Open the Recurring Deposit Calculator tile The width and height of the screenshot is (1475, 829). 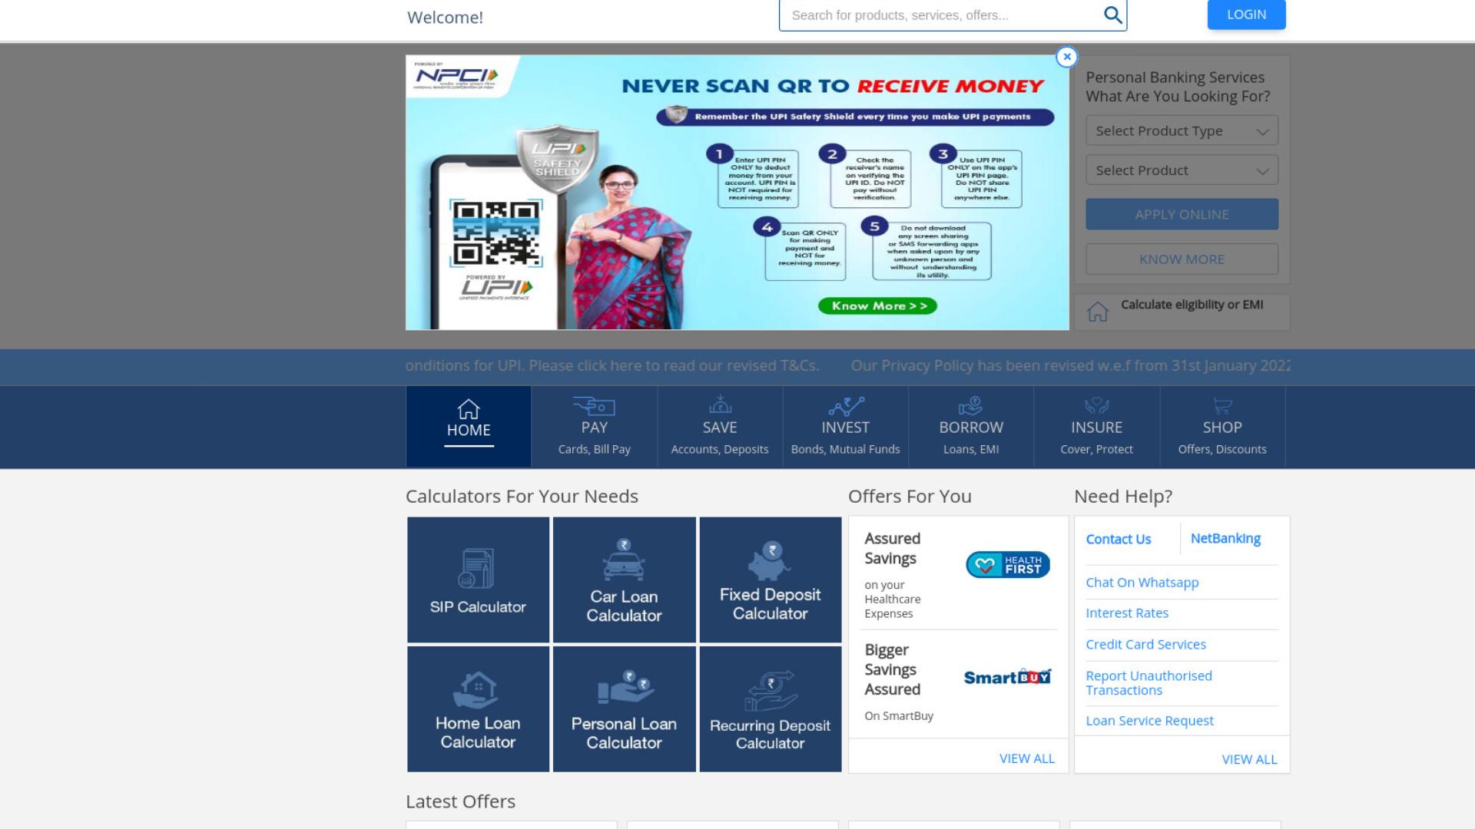[x=771, y=708]
